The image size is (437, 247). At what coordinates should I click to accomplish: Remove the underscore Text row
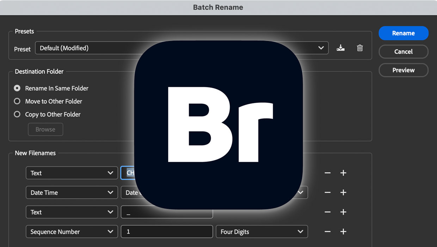click(327, 212)
